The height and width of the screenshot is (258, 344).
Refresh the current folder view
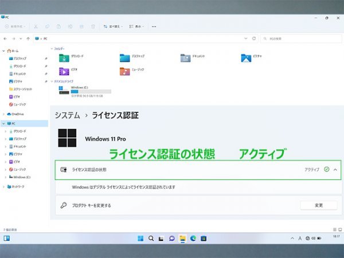coord(254,38)
